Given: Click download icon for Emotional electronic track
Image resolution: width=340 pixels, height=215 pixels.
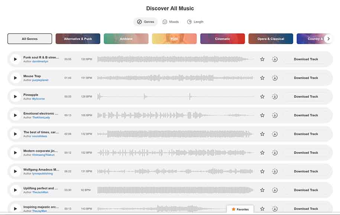Looking at the screenshot, I should (275, 115).
